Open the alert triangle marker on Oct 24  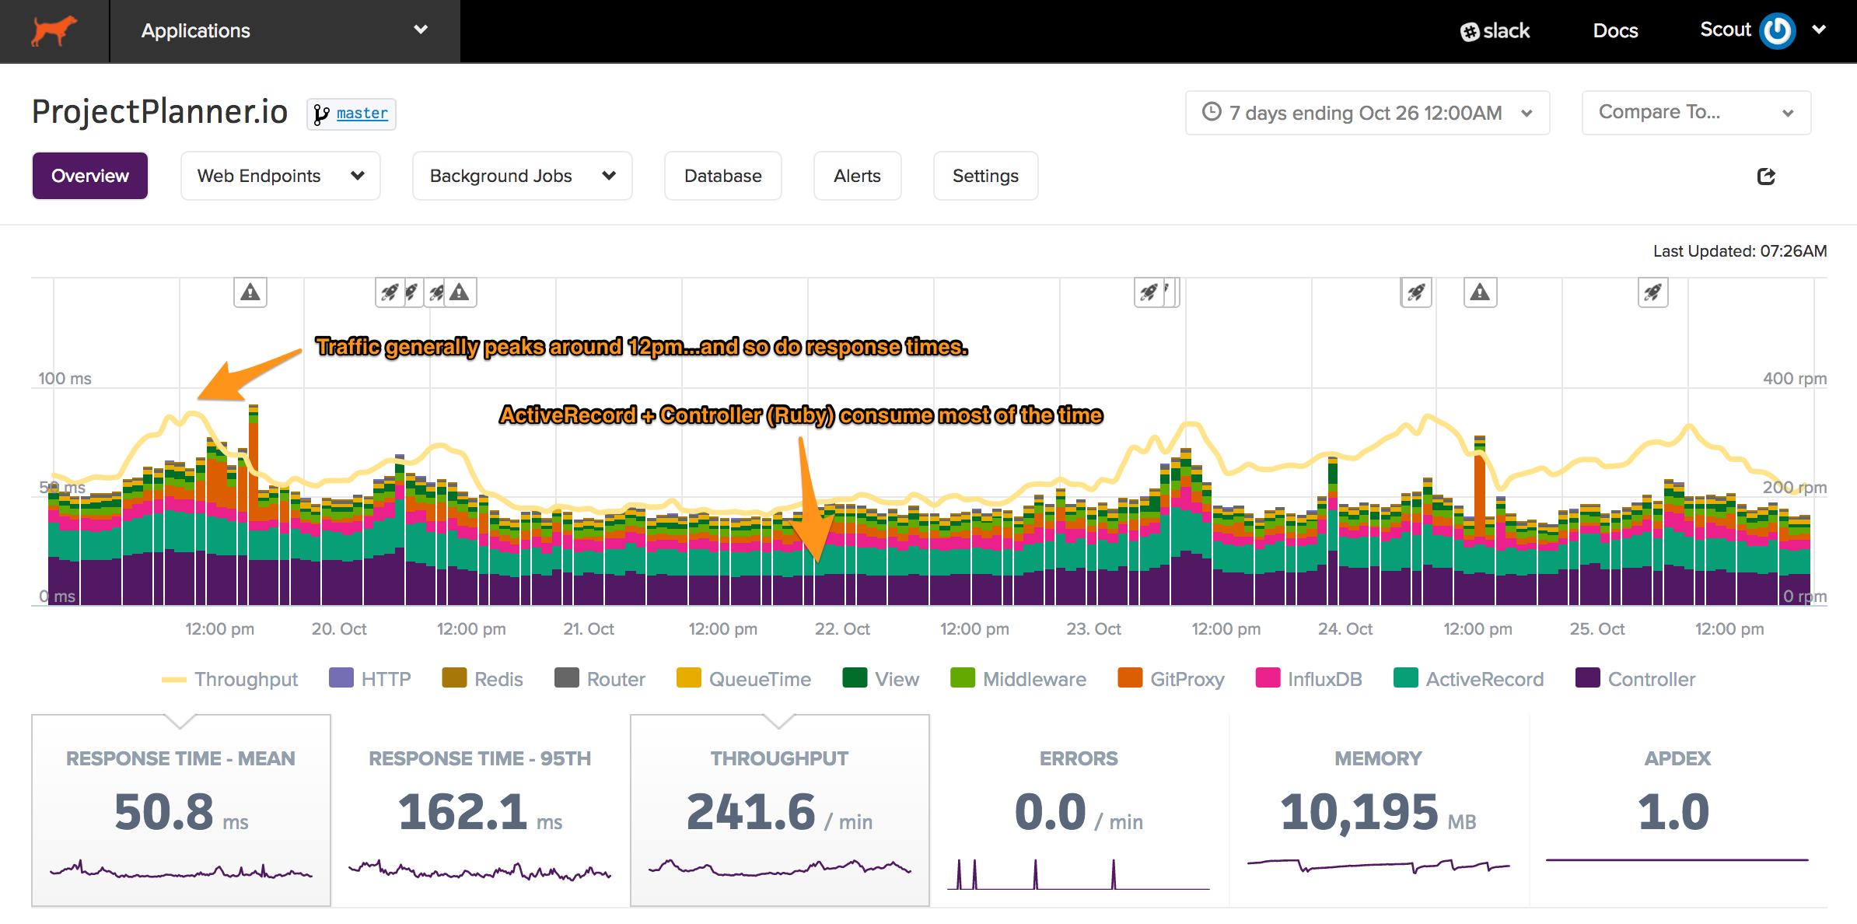pyautogui.click(x=1480, y=292)
